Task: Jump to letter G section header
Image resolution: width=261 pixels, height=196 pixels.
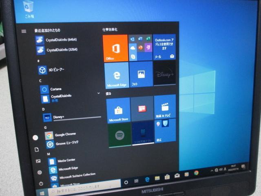Action: point(45,128)
